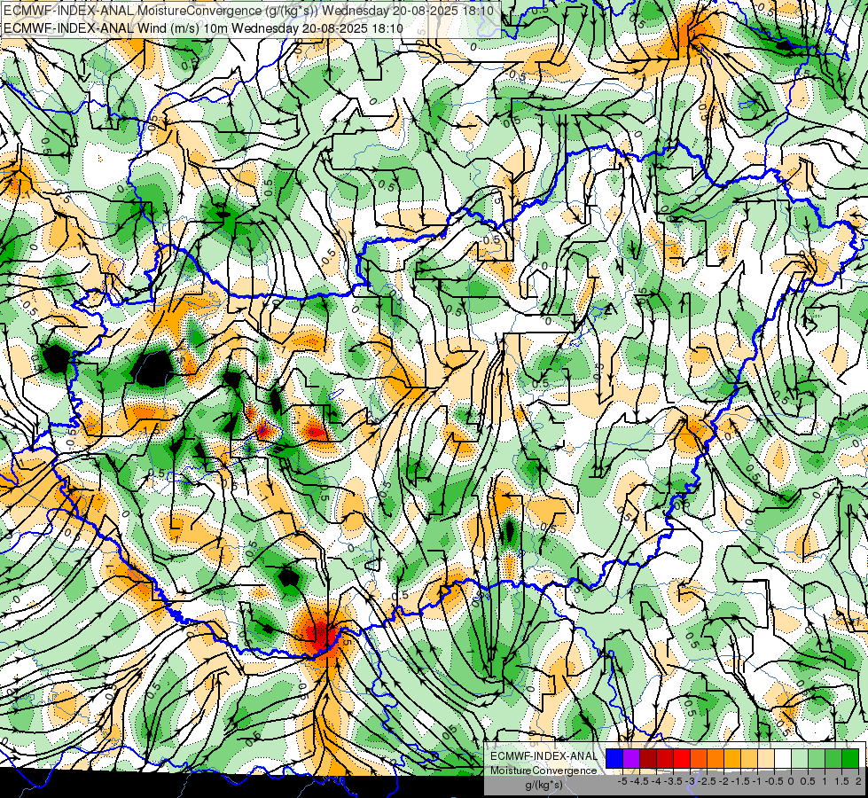
Task: Pick the amber swatch between -2 and -1.5
Action: (x=732, y=759)
